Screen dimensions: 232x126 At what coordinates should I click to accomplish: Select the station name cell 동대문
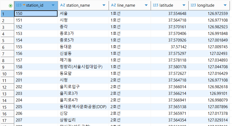point(83,47)
